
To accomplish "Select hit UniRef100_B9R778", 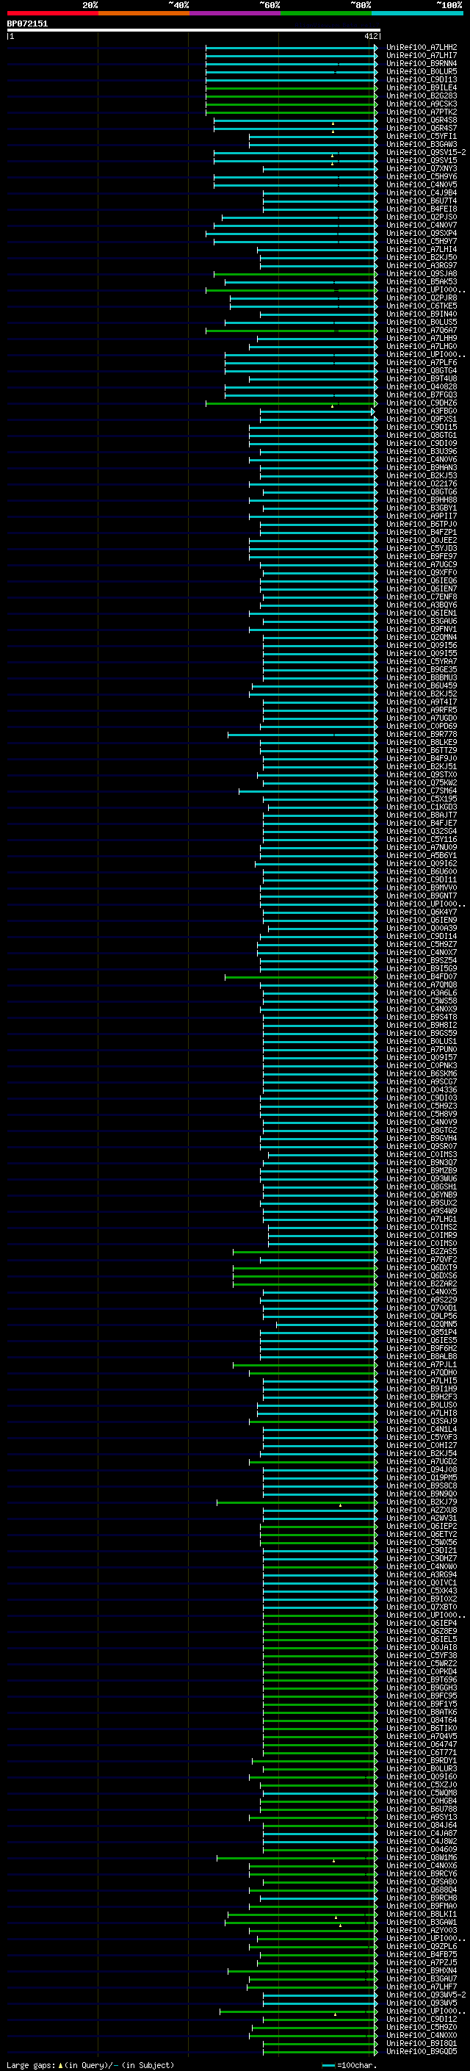I will (x=422, y=734).
